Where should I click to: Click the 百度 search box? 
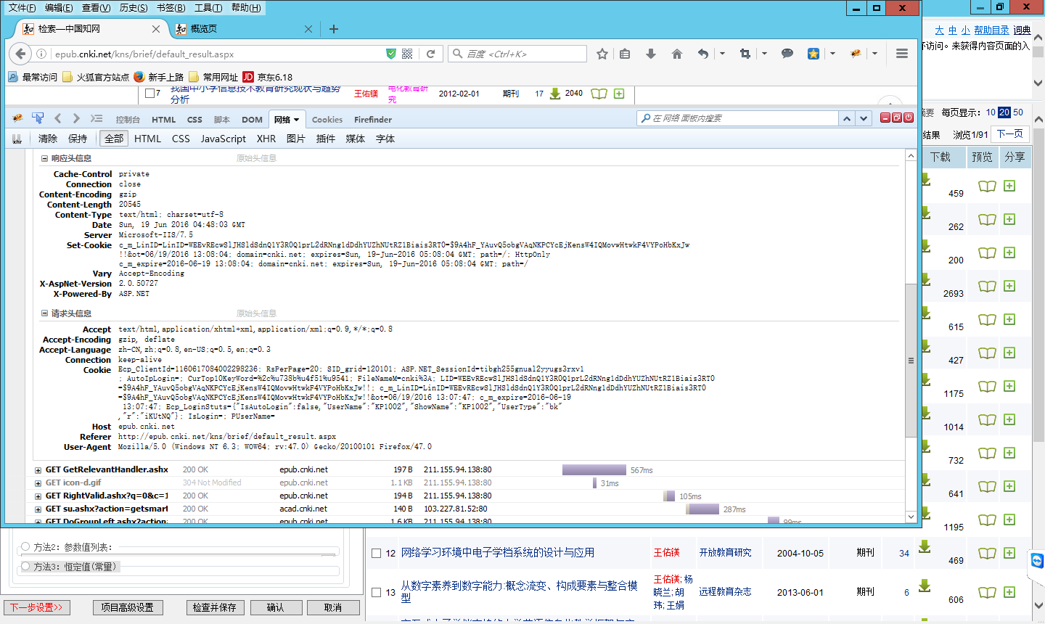[x=517, y=54]
